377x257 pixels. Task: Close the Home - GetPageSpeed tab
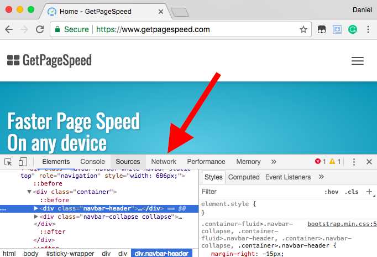tap(161, 12)
